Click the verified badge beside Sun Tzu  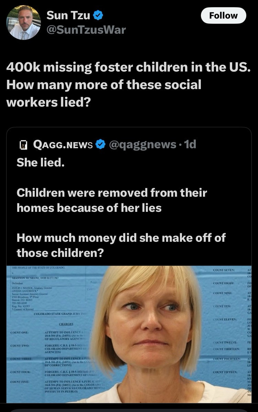(97, 15)
